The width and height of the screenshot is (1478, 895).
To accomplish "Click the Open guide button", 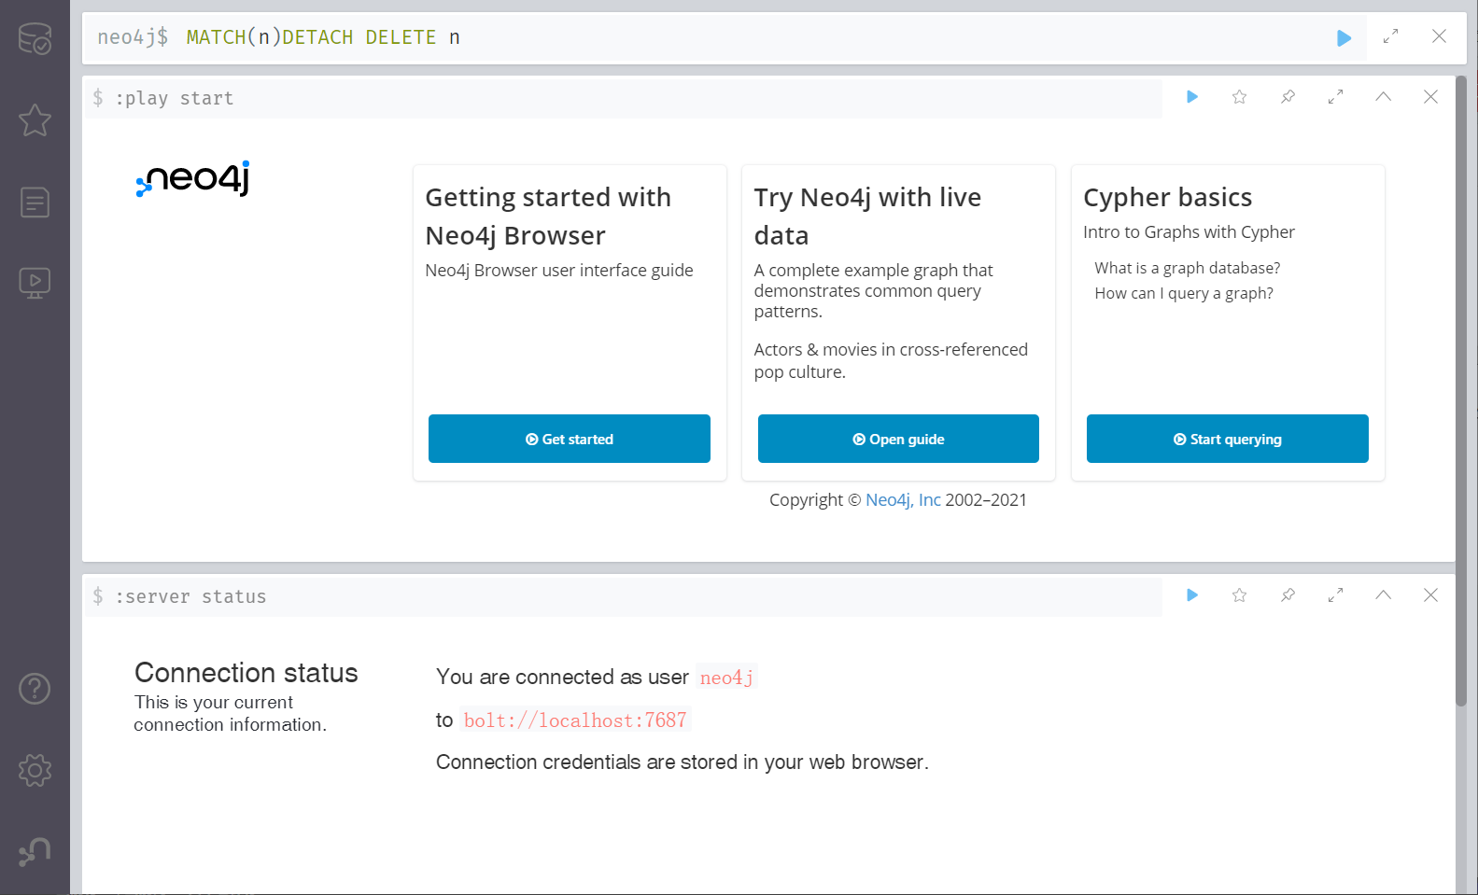I will tap(898, 439).
